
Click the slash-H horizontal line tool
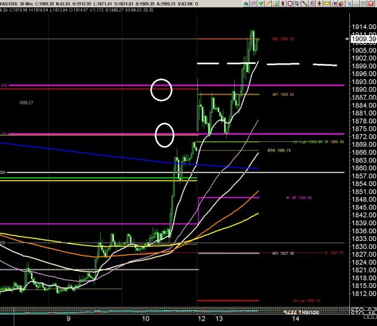point(334,4)
